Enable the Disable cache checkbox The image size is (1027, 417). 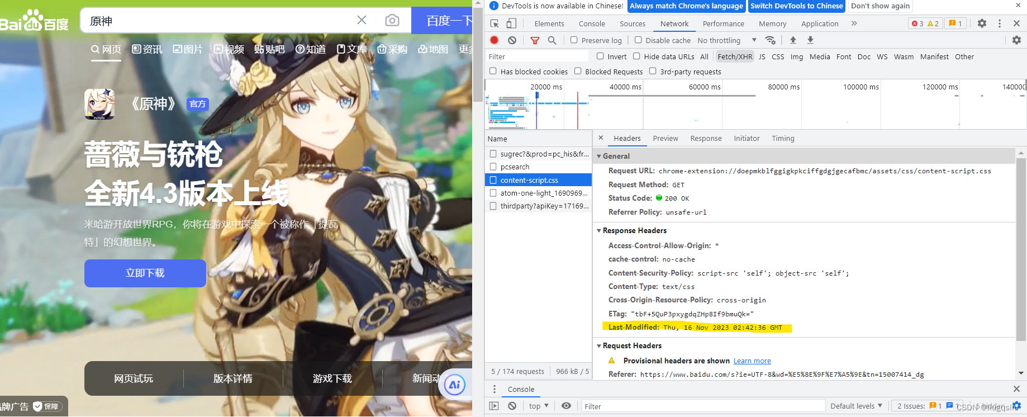638,40
